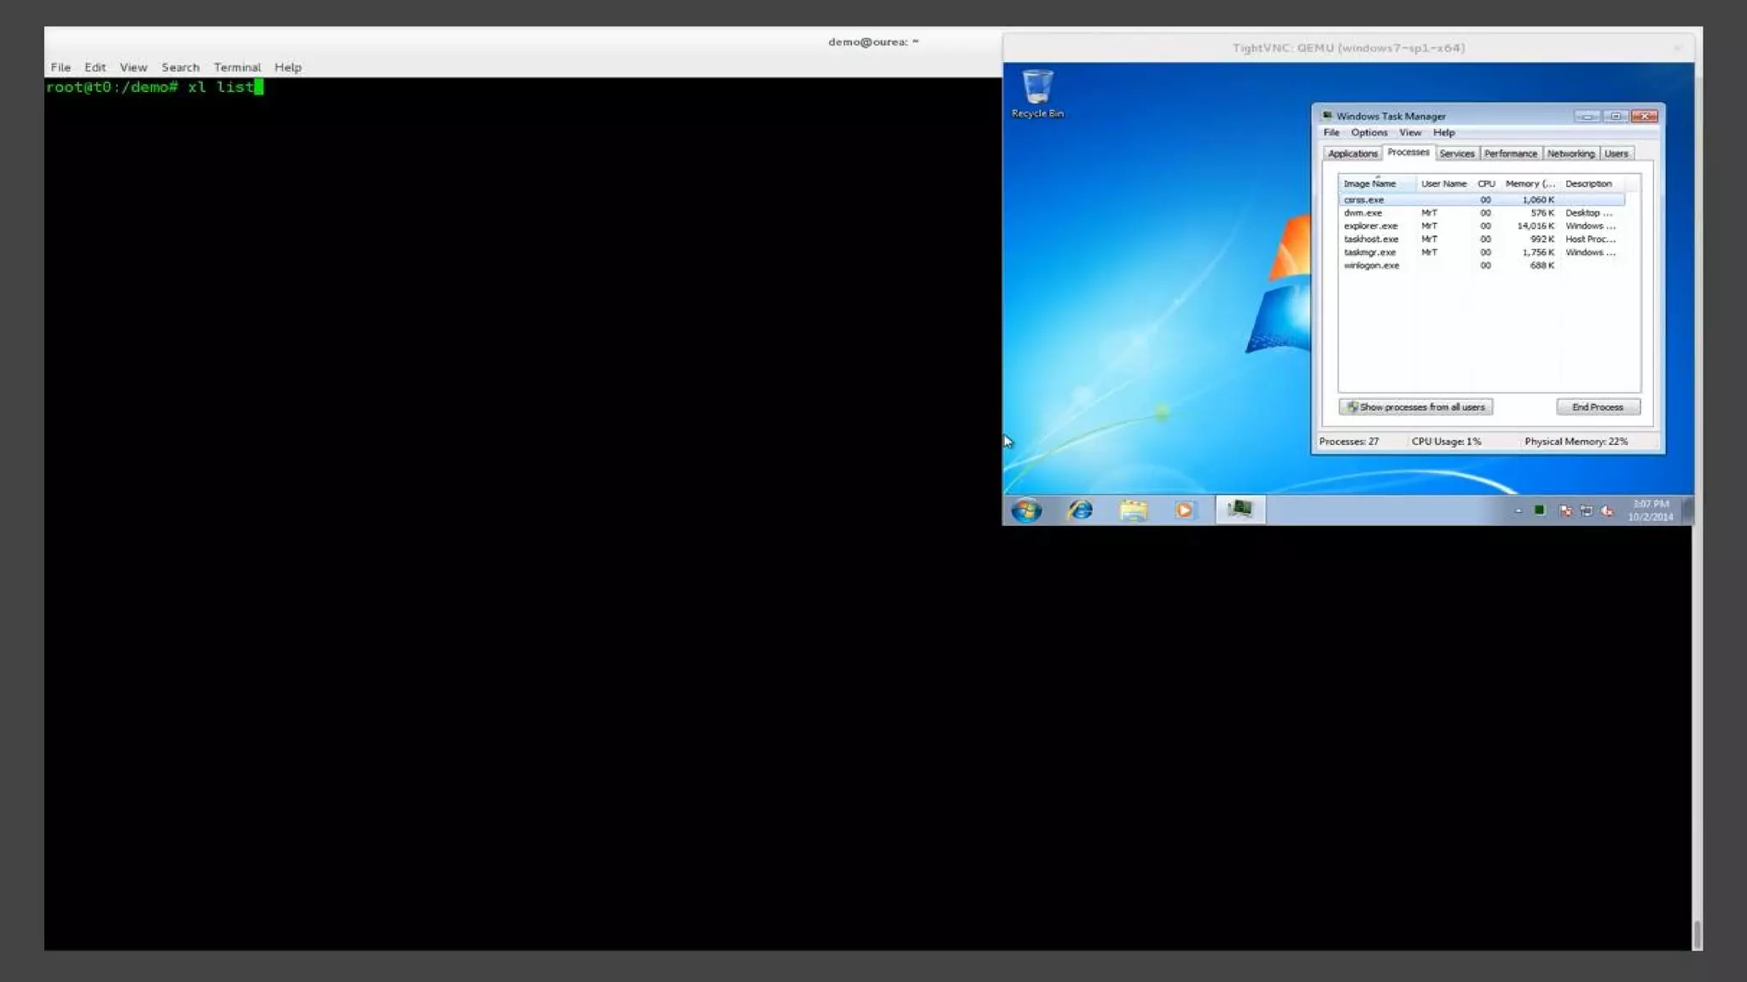Sort processes by Image Name column
Screen dimensions: 1747x982
point(1370,183)
